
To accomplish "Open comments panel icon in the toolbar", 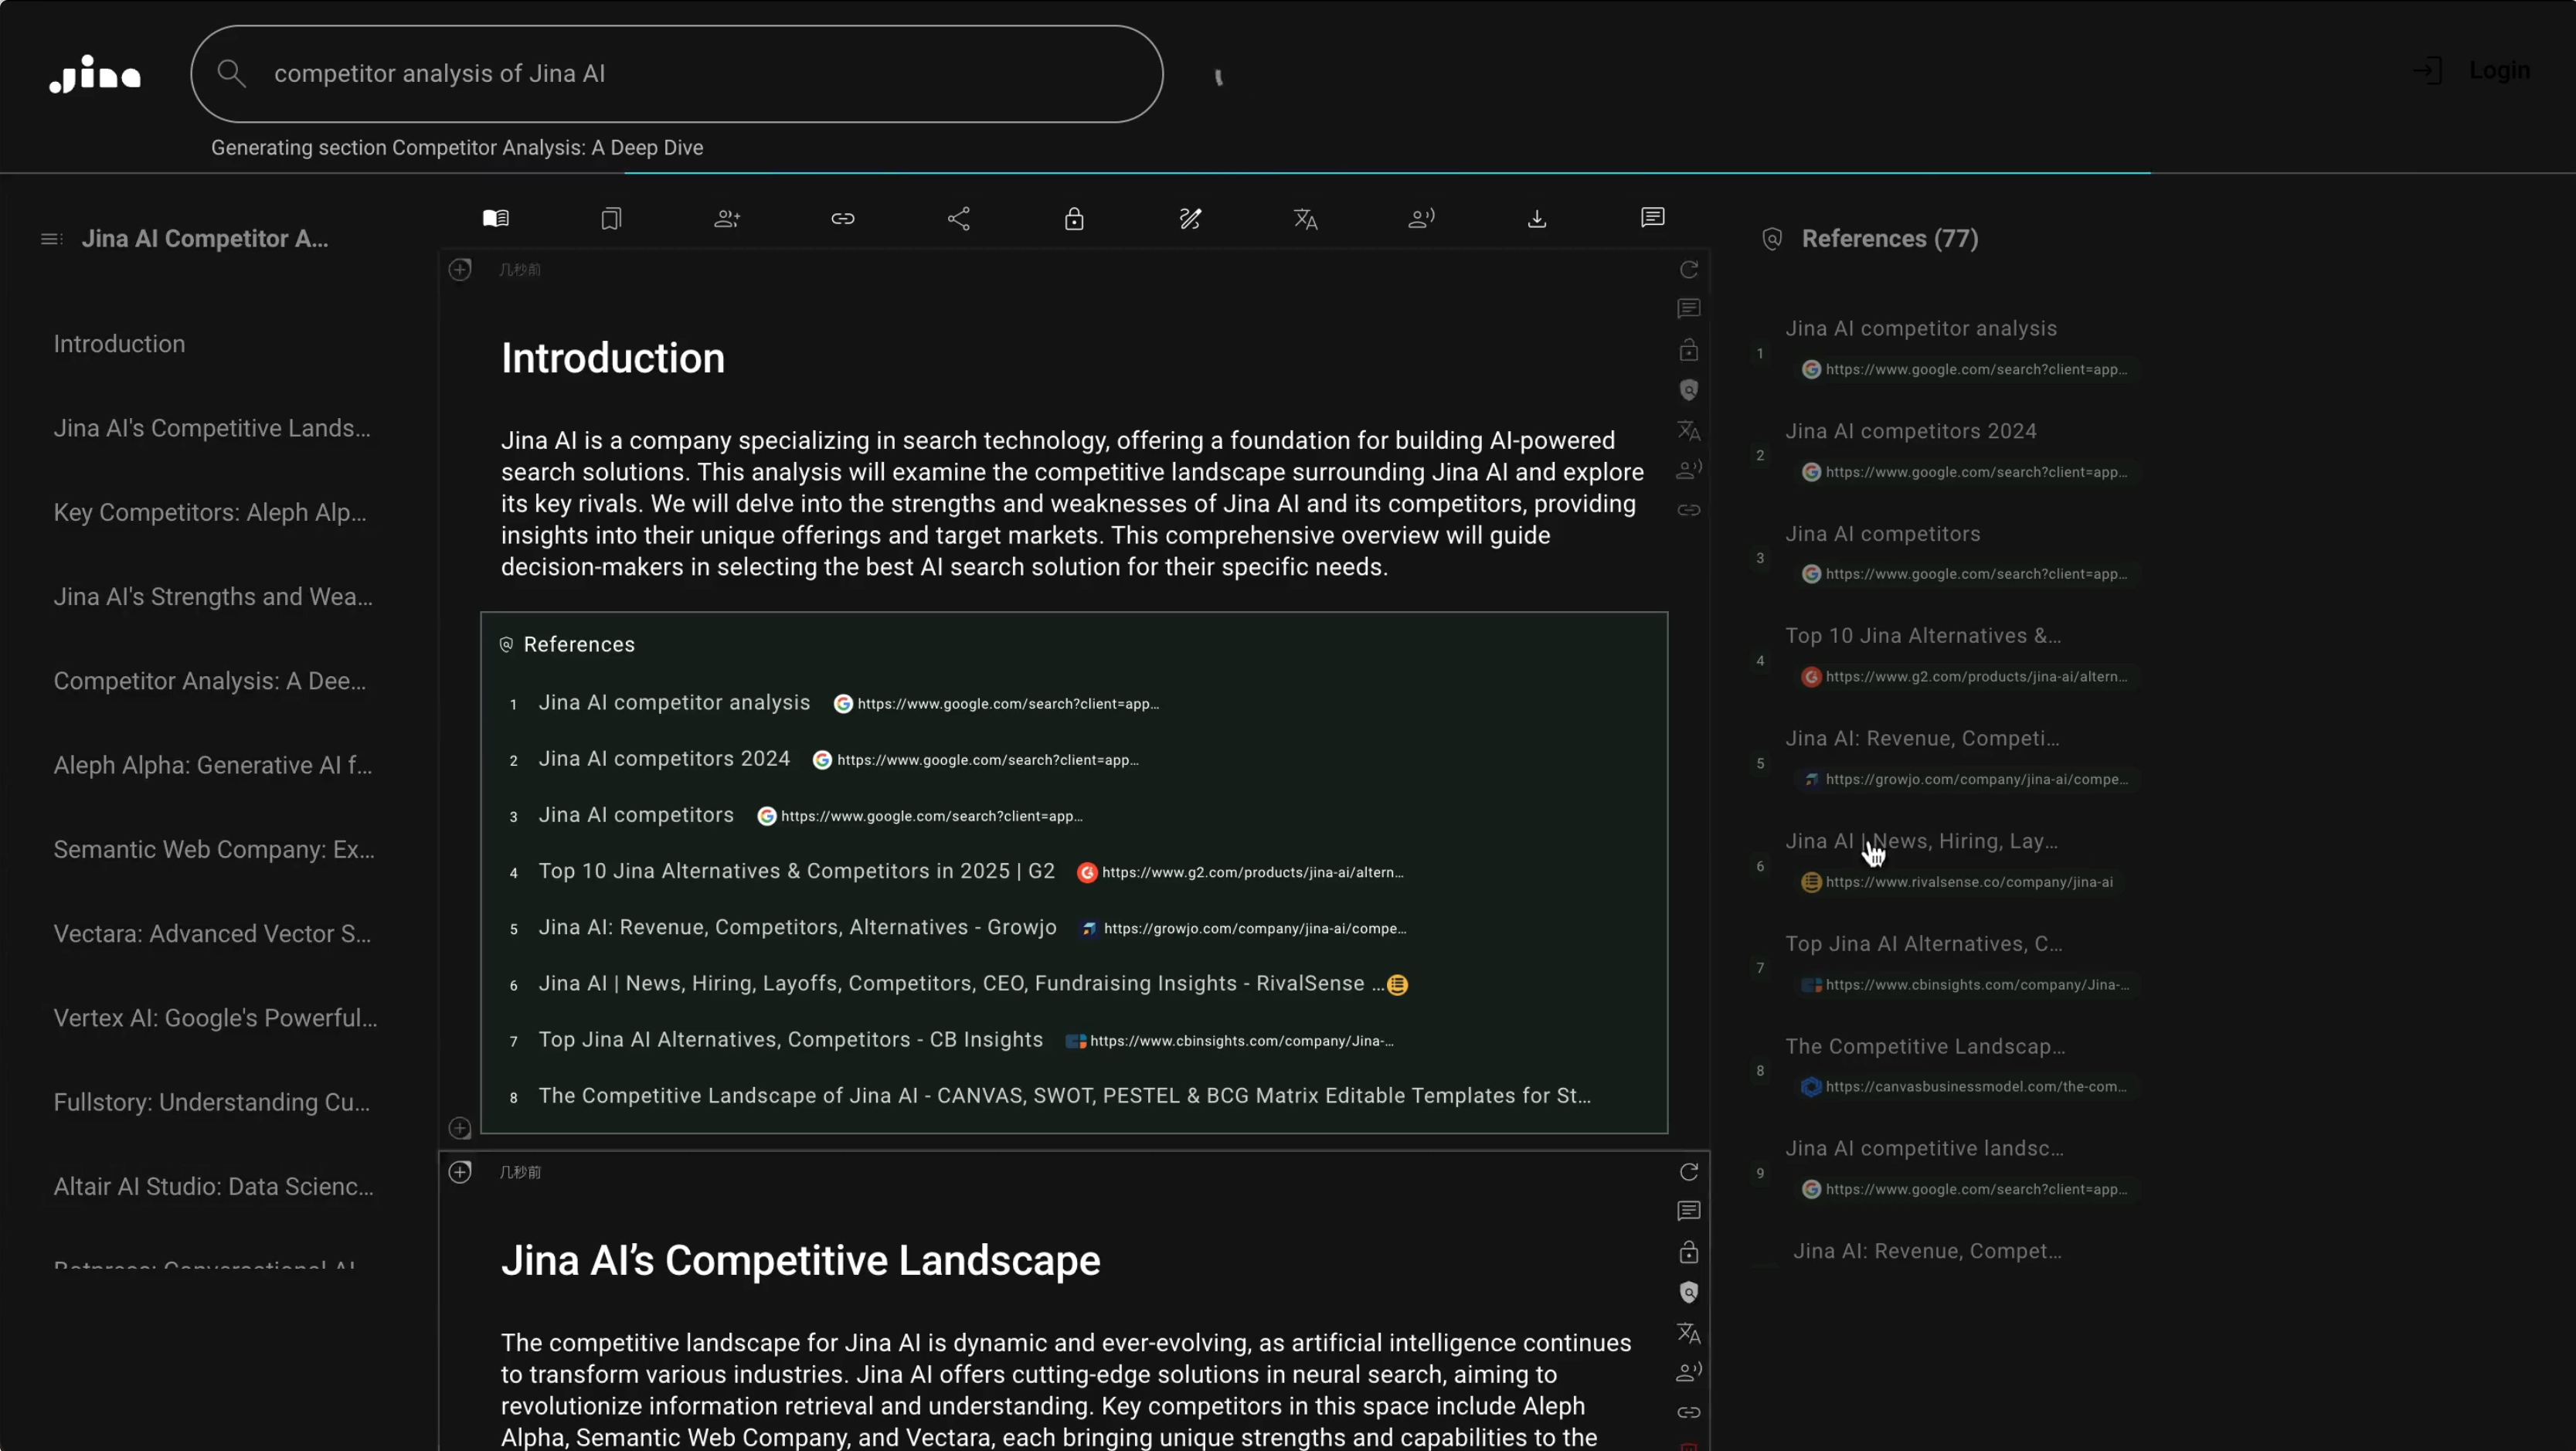I will pyautogui.click(x=1652, y=218).
